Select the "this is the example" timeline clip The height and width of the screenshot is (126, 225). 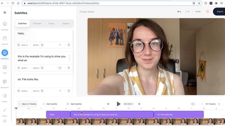point(112,114)
